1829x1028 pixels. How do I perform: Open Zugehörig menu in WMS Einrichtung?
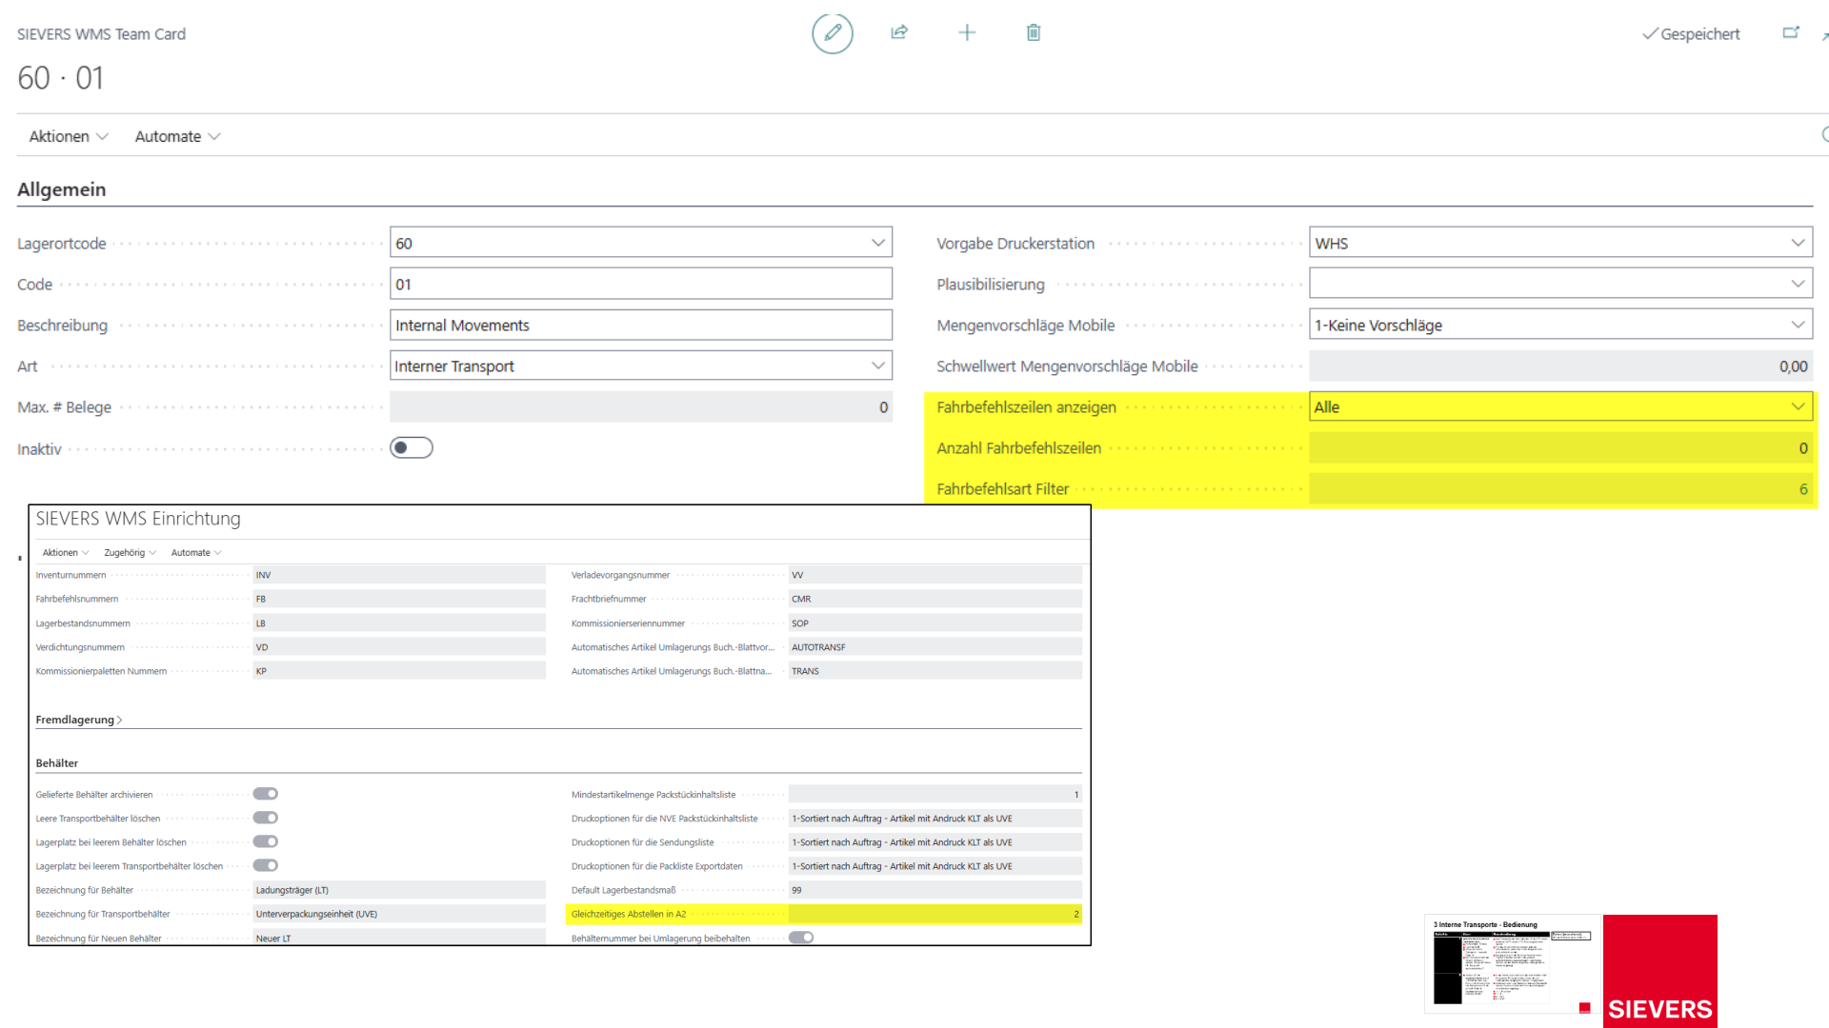pos(131,552)
